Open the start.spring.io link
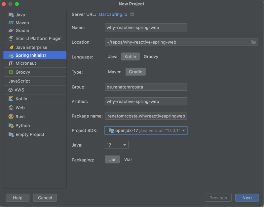264x207 pixels. [113, 15]
